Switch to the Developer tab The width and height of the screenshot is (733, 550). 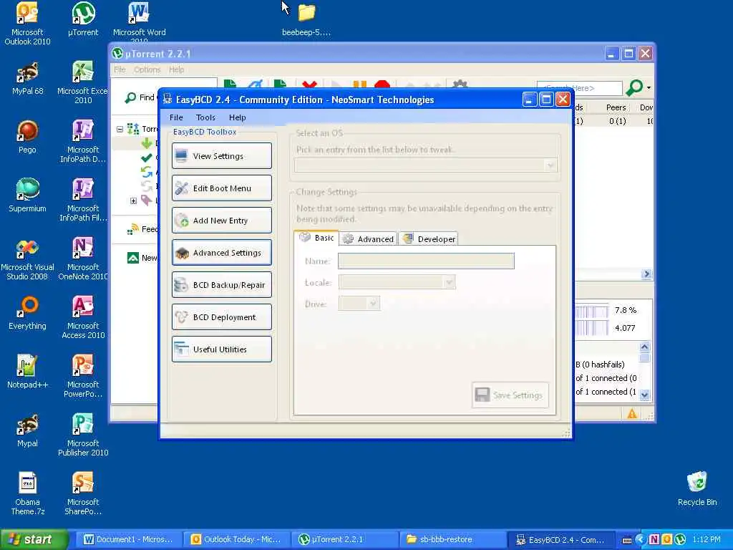pos(428,239)
